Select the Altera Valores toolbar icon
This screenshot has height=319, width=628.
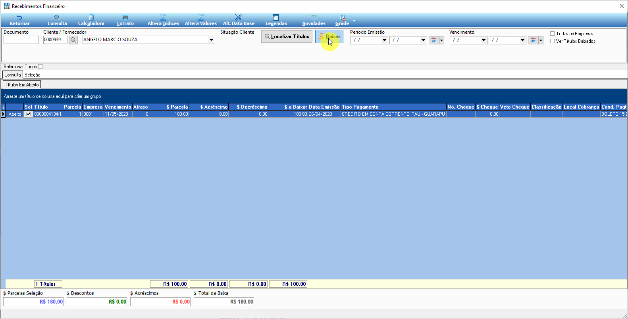click(x=201, y=17)
